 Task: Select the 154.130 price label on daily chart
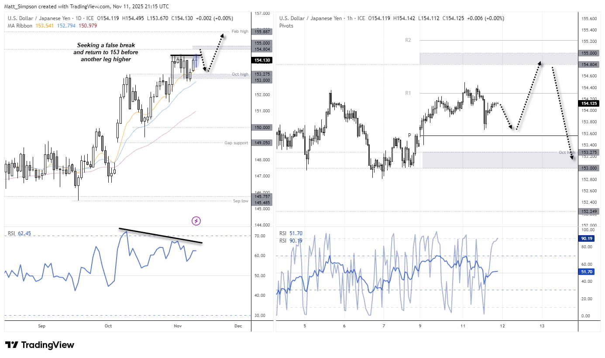pos(262,60)
